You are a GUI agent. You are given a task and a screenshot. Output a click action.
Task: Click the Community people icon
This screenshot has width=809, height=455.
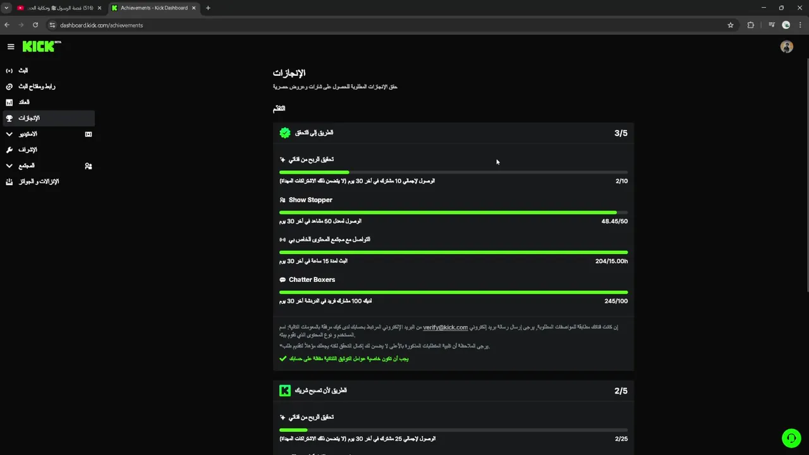coord(88,166)
